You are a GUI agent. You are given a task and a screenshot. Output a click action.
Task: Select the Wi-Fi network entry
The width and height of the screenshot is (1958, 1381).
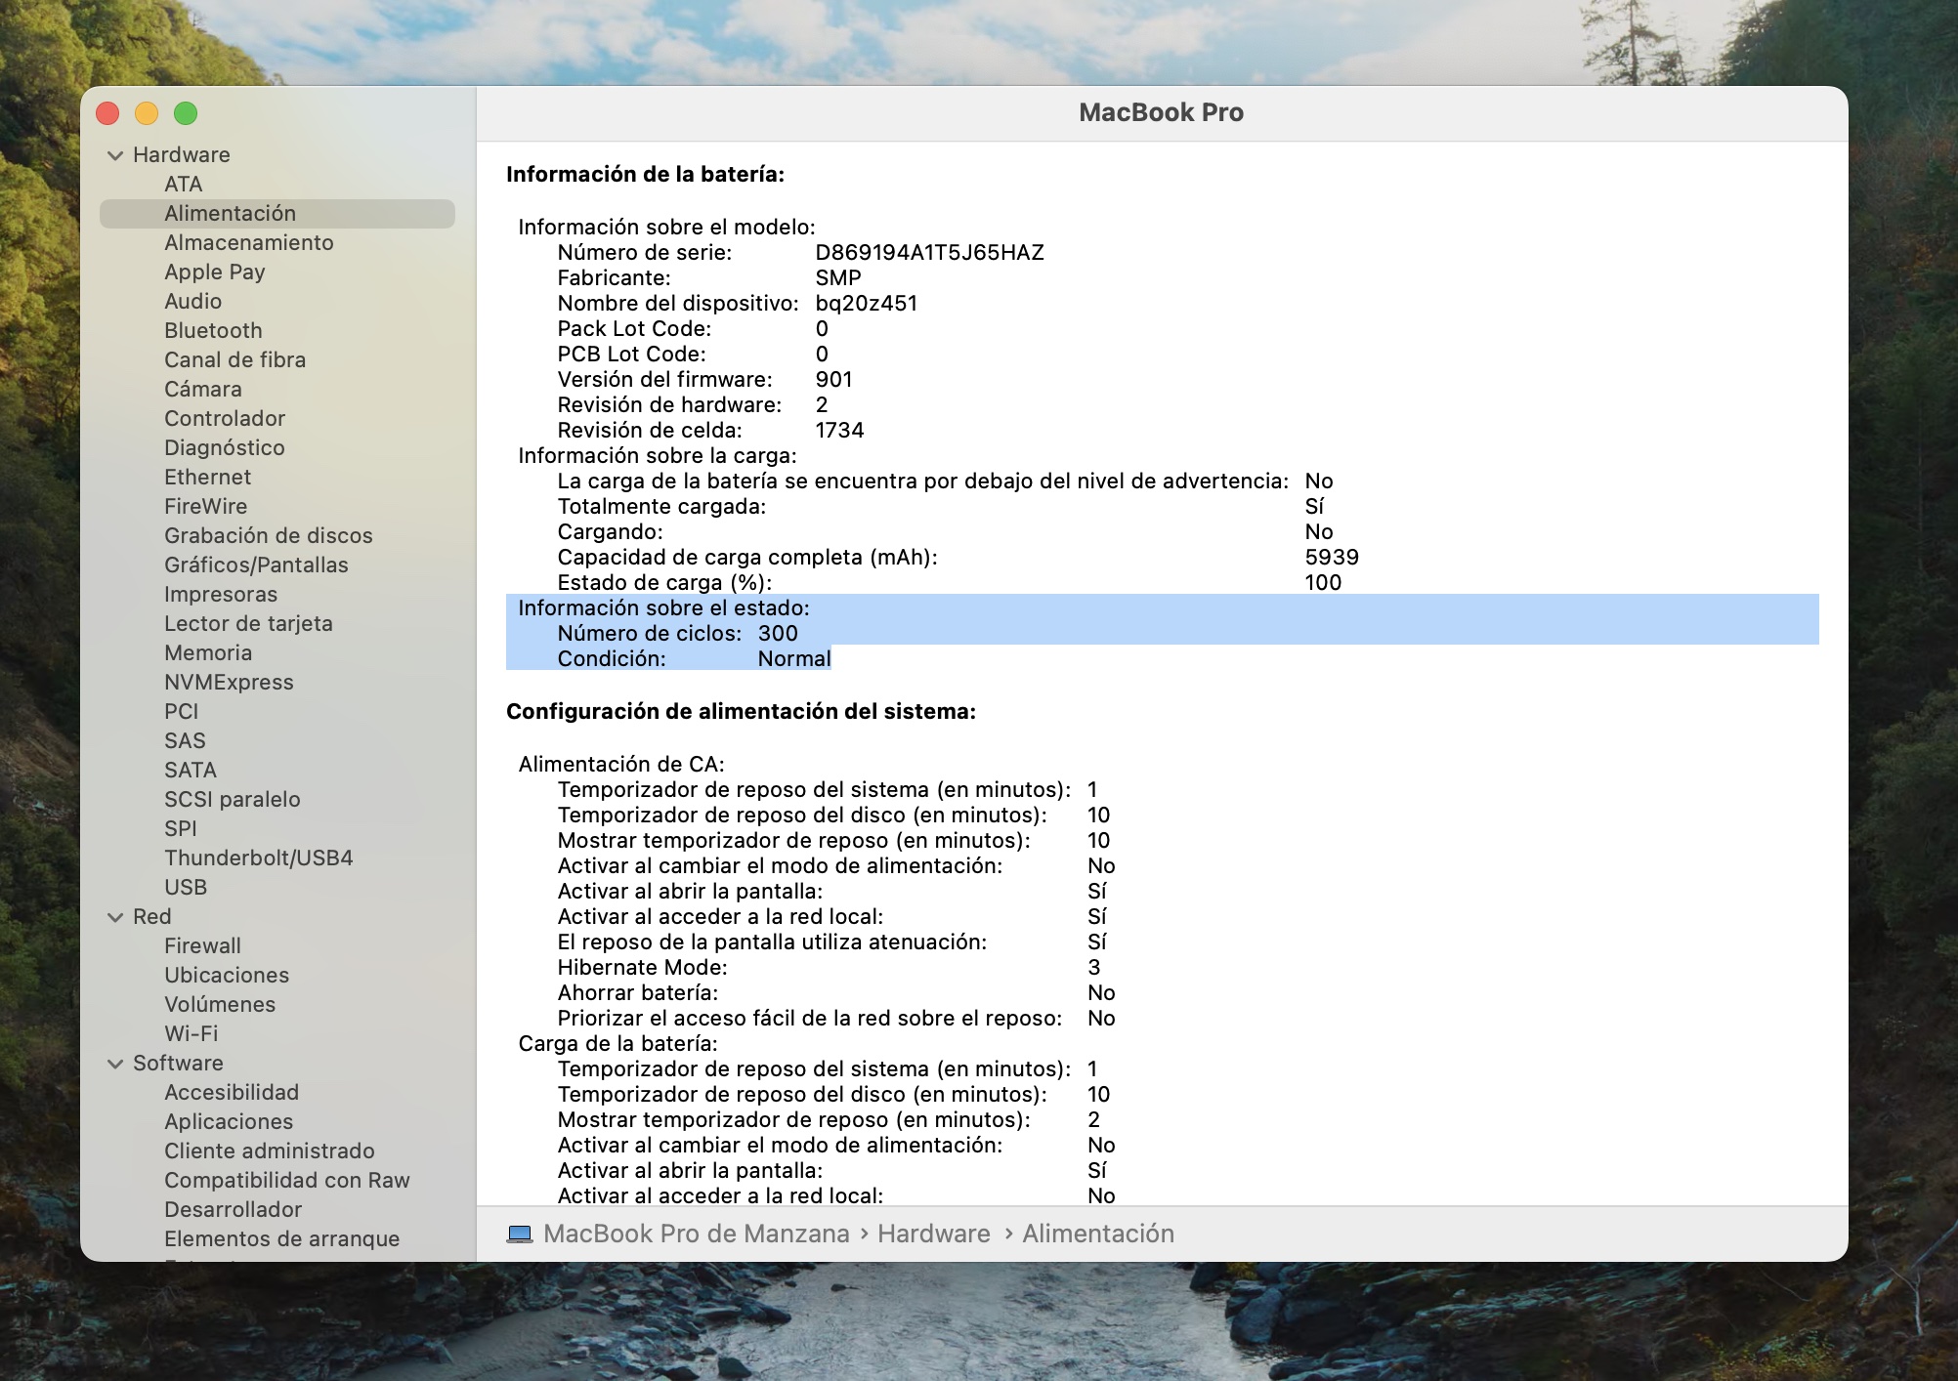click(x=191, y=1033)
